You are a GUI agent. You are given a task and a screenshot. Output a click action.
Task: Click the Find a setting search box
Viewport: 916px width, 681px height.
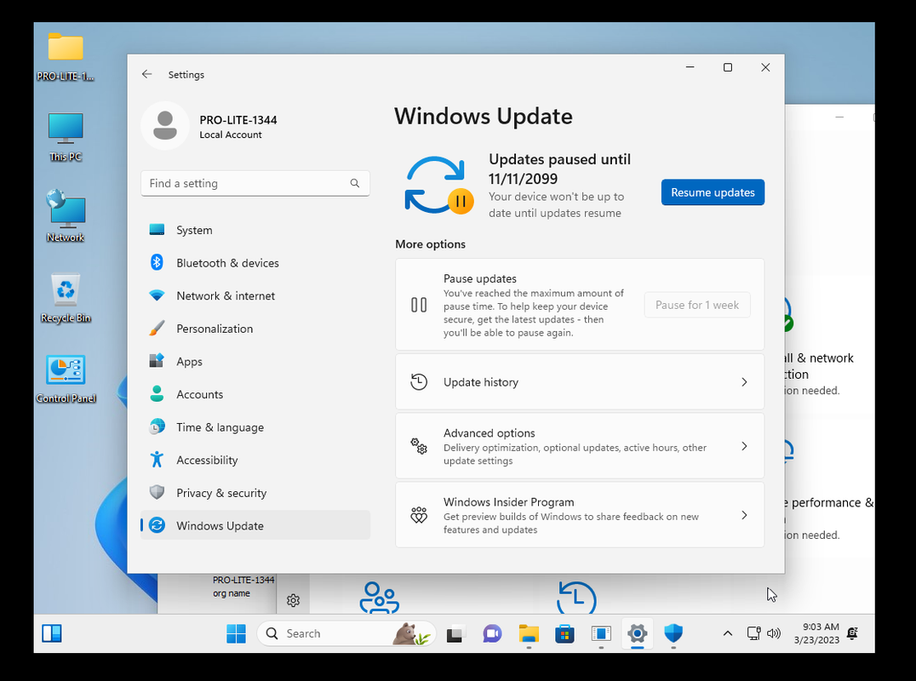pos(255,183)
